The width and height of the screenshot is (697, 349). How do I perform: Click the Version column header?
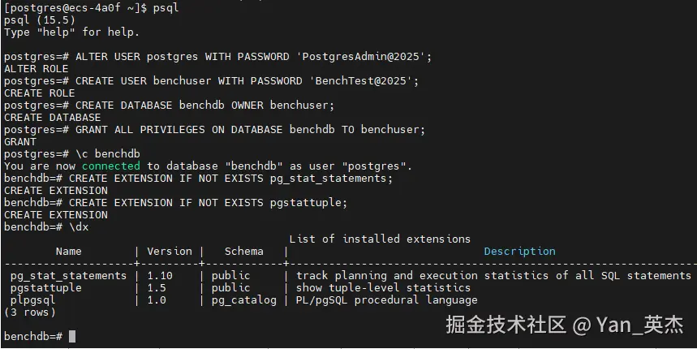[170, 251]
